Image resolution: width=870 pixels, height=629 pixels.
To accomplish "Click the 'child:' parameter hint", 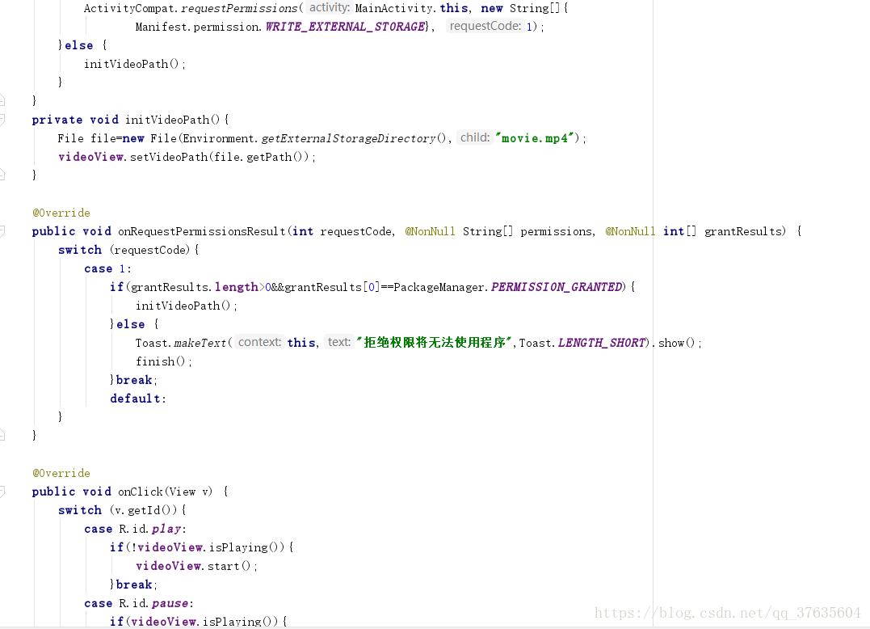I will (475, 137).
